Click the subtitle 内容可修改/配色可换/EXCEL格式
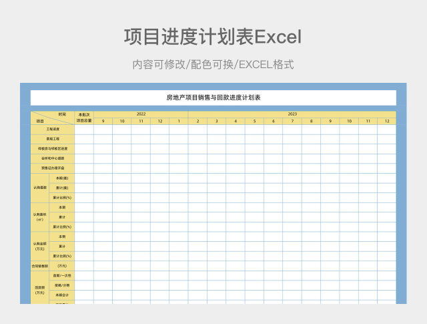 (x=213, y=65)
